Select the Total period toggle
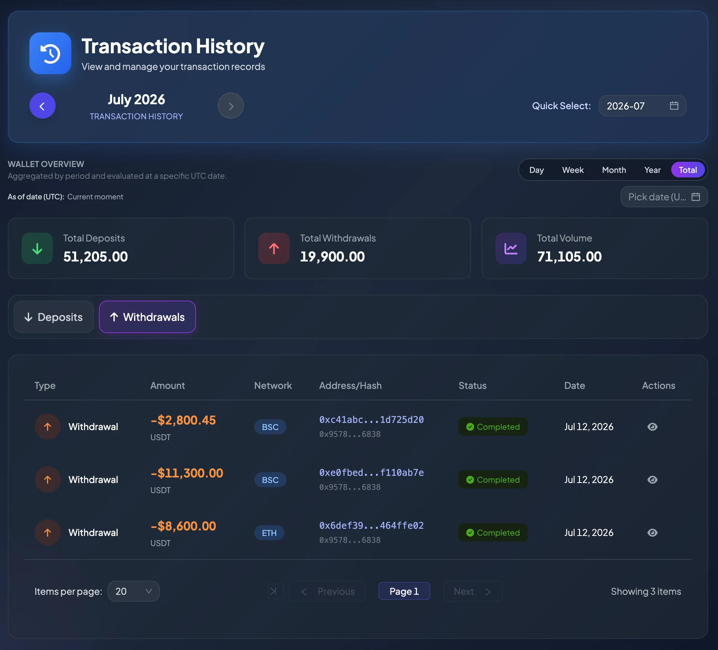This screenshot has height=650, width=718. (x=688, y=170)
